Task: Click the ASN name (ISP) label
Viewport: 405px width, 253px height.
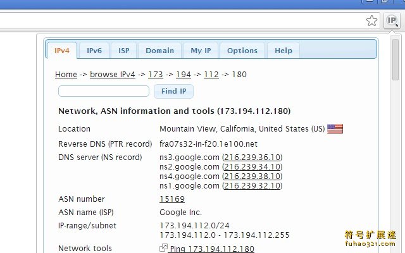Action: (x=86, y=213)
